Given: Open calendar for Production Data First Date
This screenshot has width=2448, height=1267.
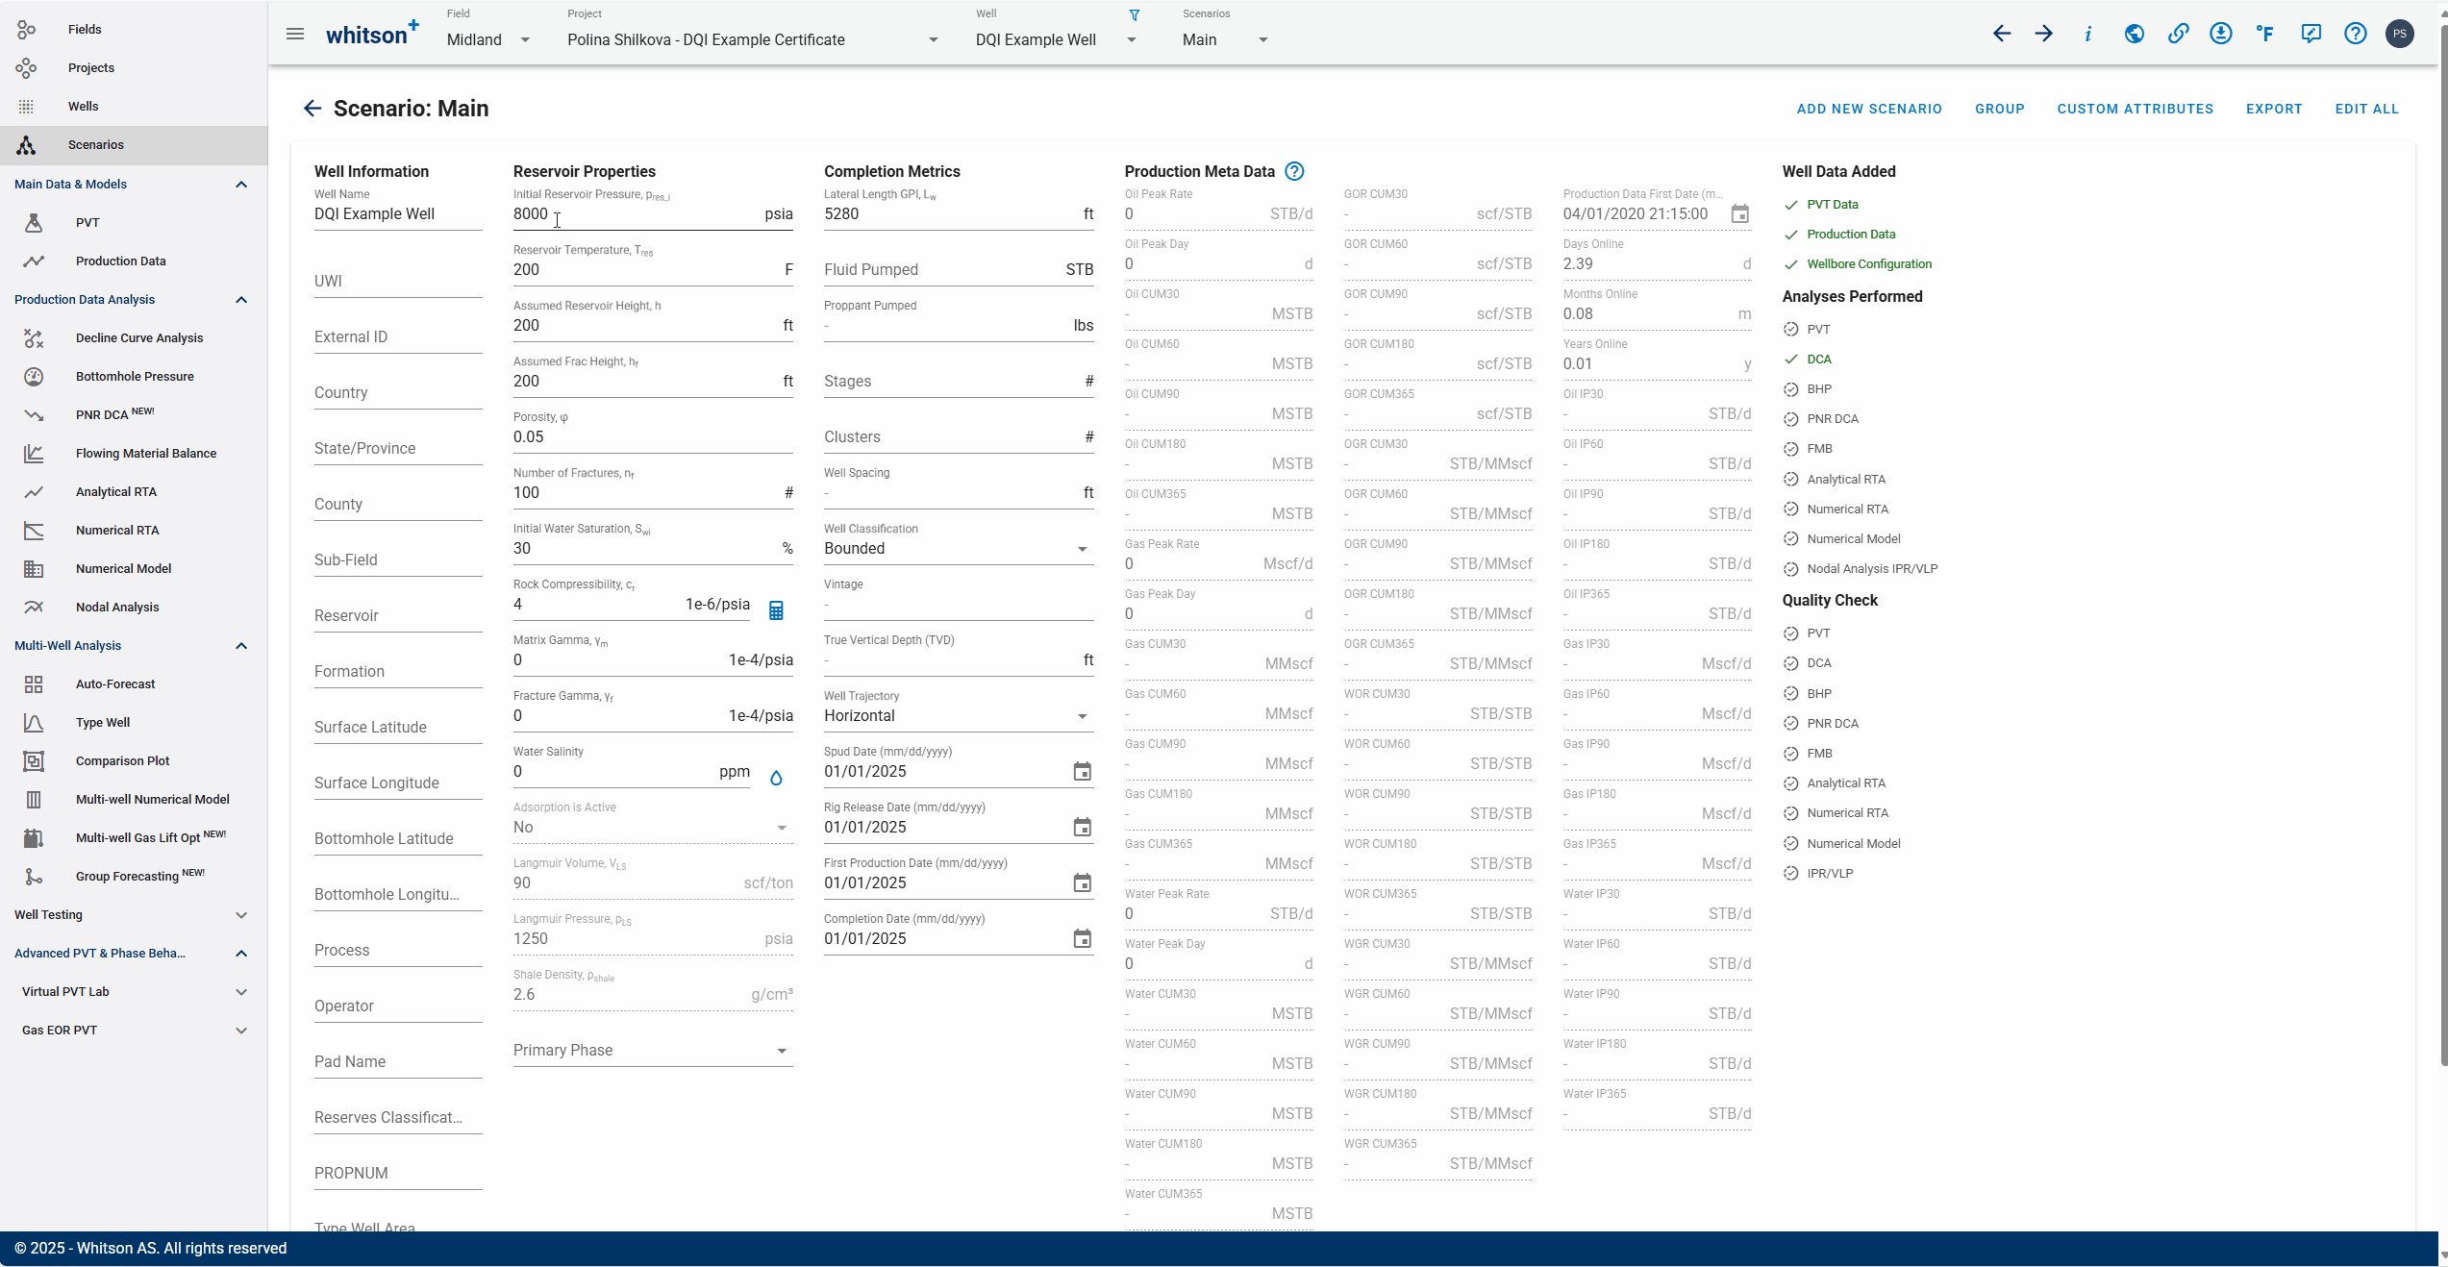Looking at the screenshot, I should [x=1740, y=213].
